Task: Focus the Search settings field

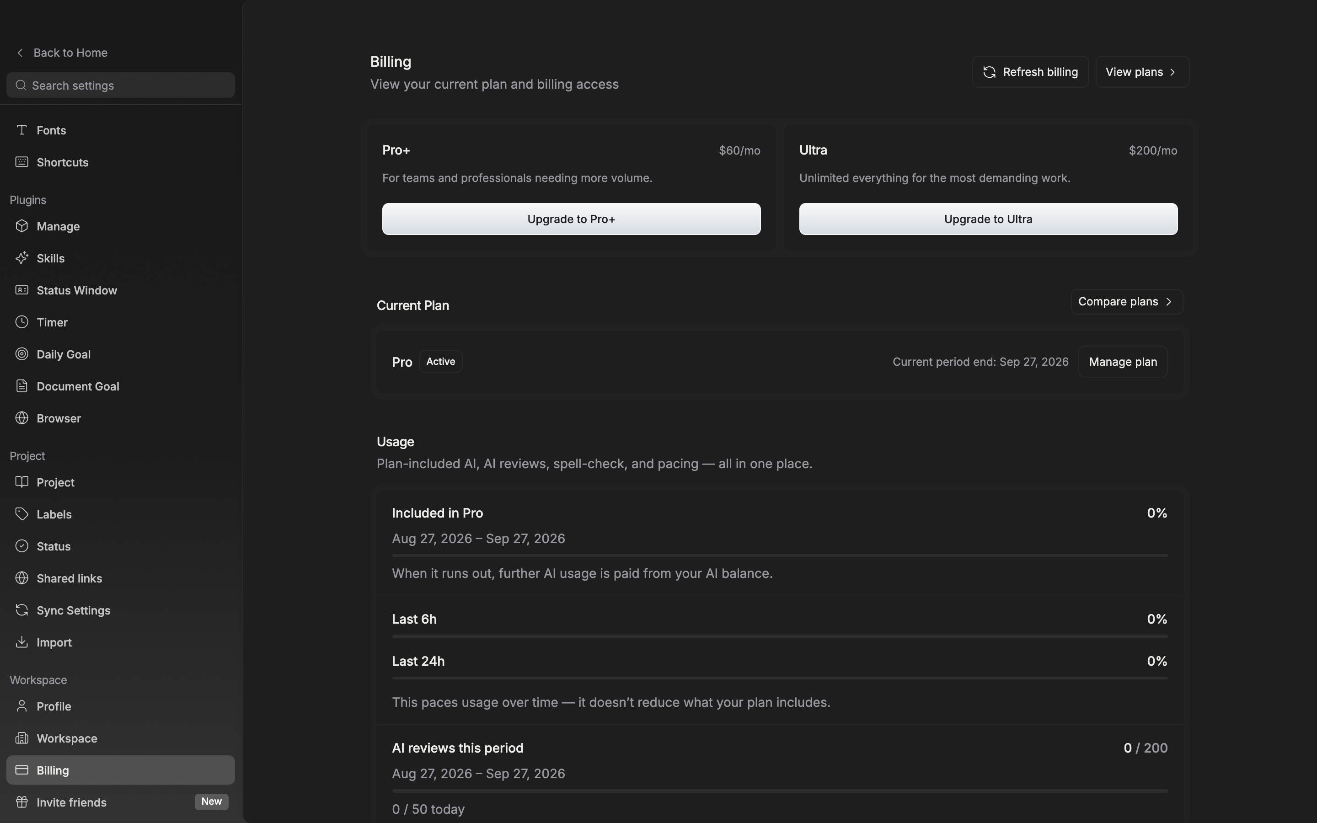Action: [x=121, y=86]
